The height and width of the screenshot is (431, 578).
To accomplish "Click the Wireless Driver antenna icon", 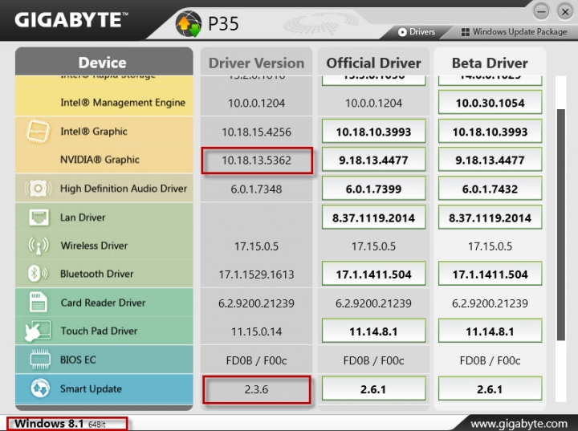I will [x=39, y=246].
